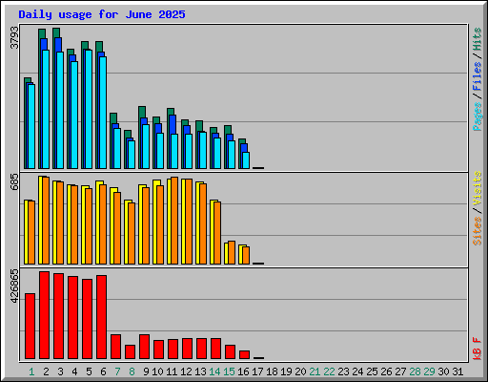Click green weekend day label "7"
Viewport: 488px width, 382px height.
[117, 371]
